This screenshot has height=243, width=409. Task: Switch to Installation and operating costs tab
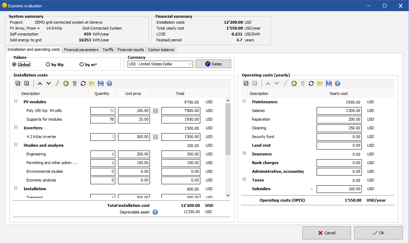tap(34, 49)
